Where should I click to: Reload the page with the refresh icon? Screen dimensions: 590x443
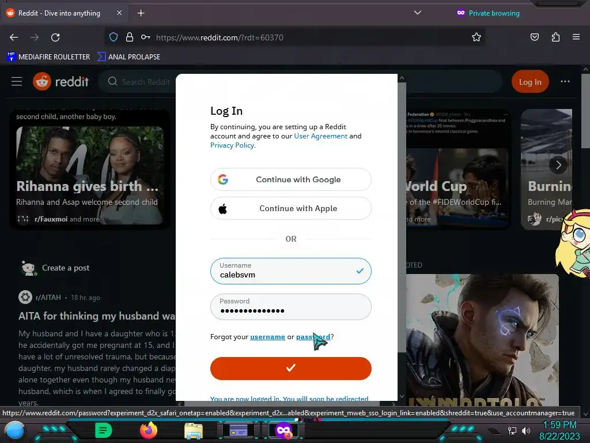pos(55,37)
